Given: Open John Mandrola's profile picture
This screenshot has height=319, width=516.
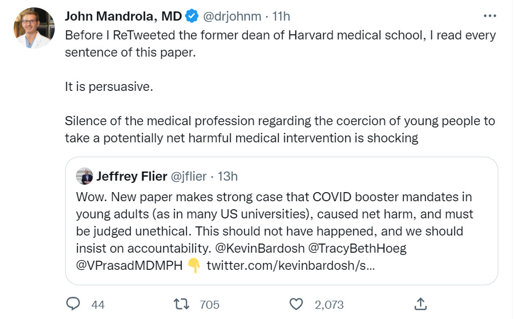Looking at the screenshot, I should [34, 27].
